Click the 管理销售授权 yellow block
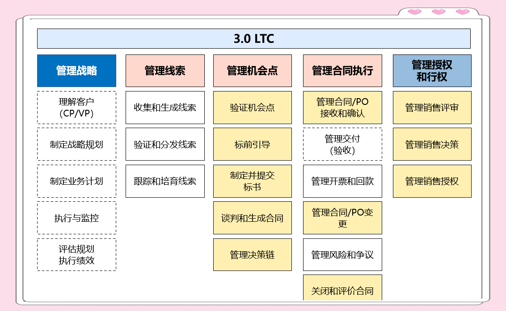Image resolution: width=506 pixels, height=311 pixels. (x=432, y=181)
